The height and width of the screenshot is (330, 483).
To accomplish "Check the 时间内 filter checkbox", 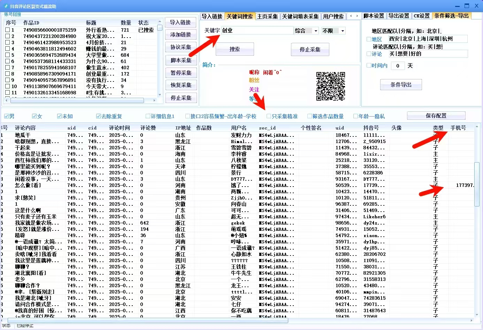I will tap(369, 65).
